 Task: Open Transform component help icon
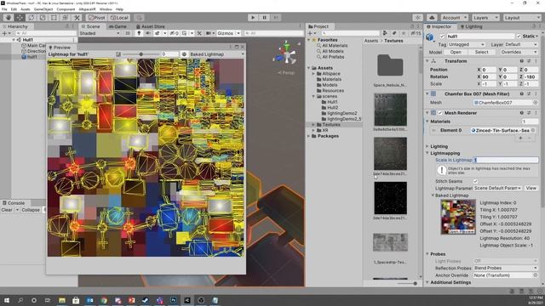coord(521,61)
